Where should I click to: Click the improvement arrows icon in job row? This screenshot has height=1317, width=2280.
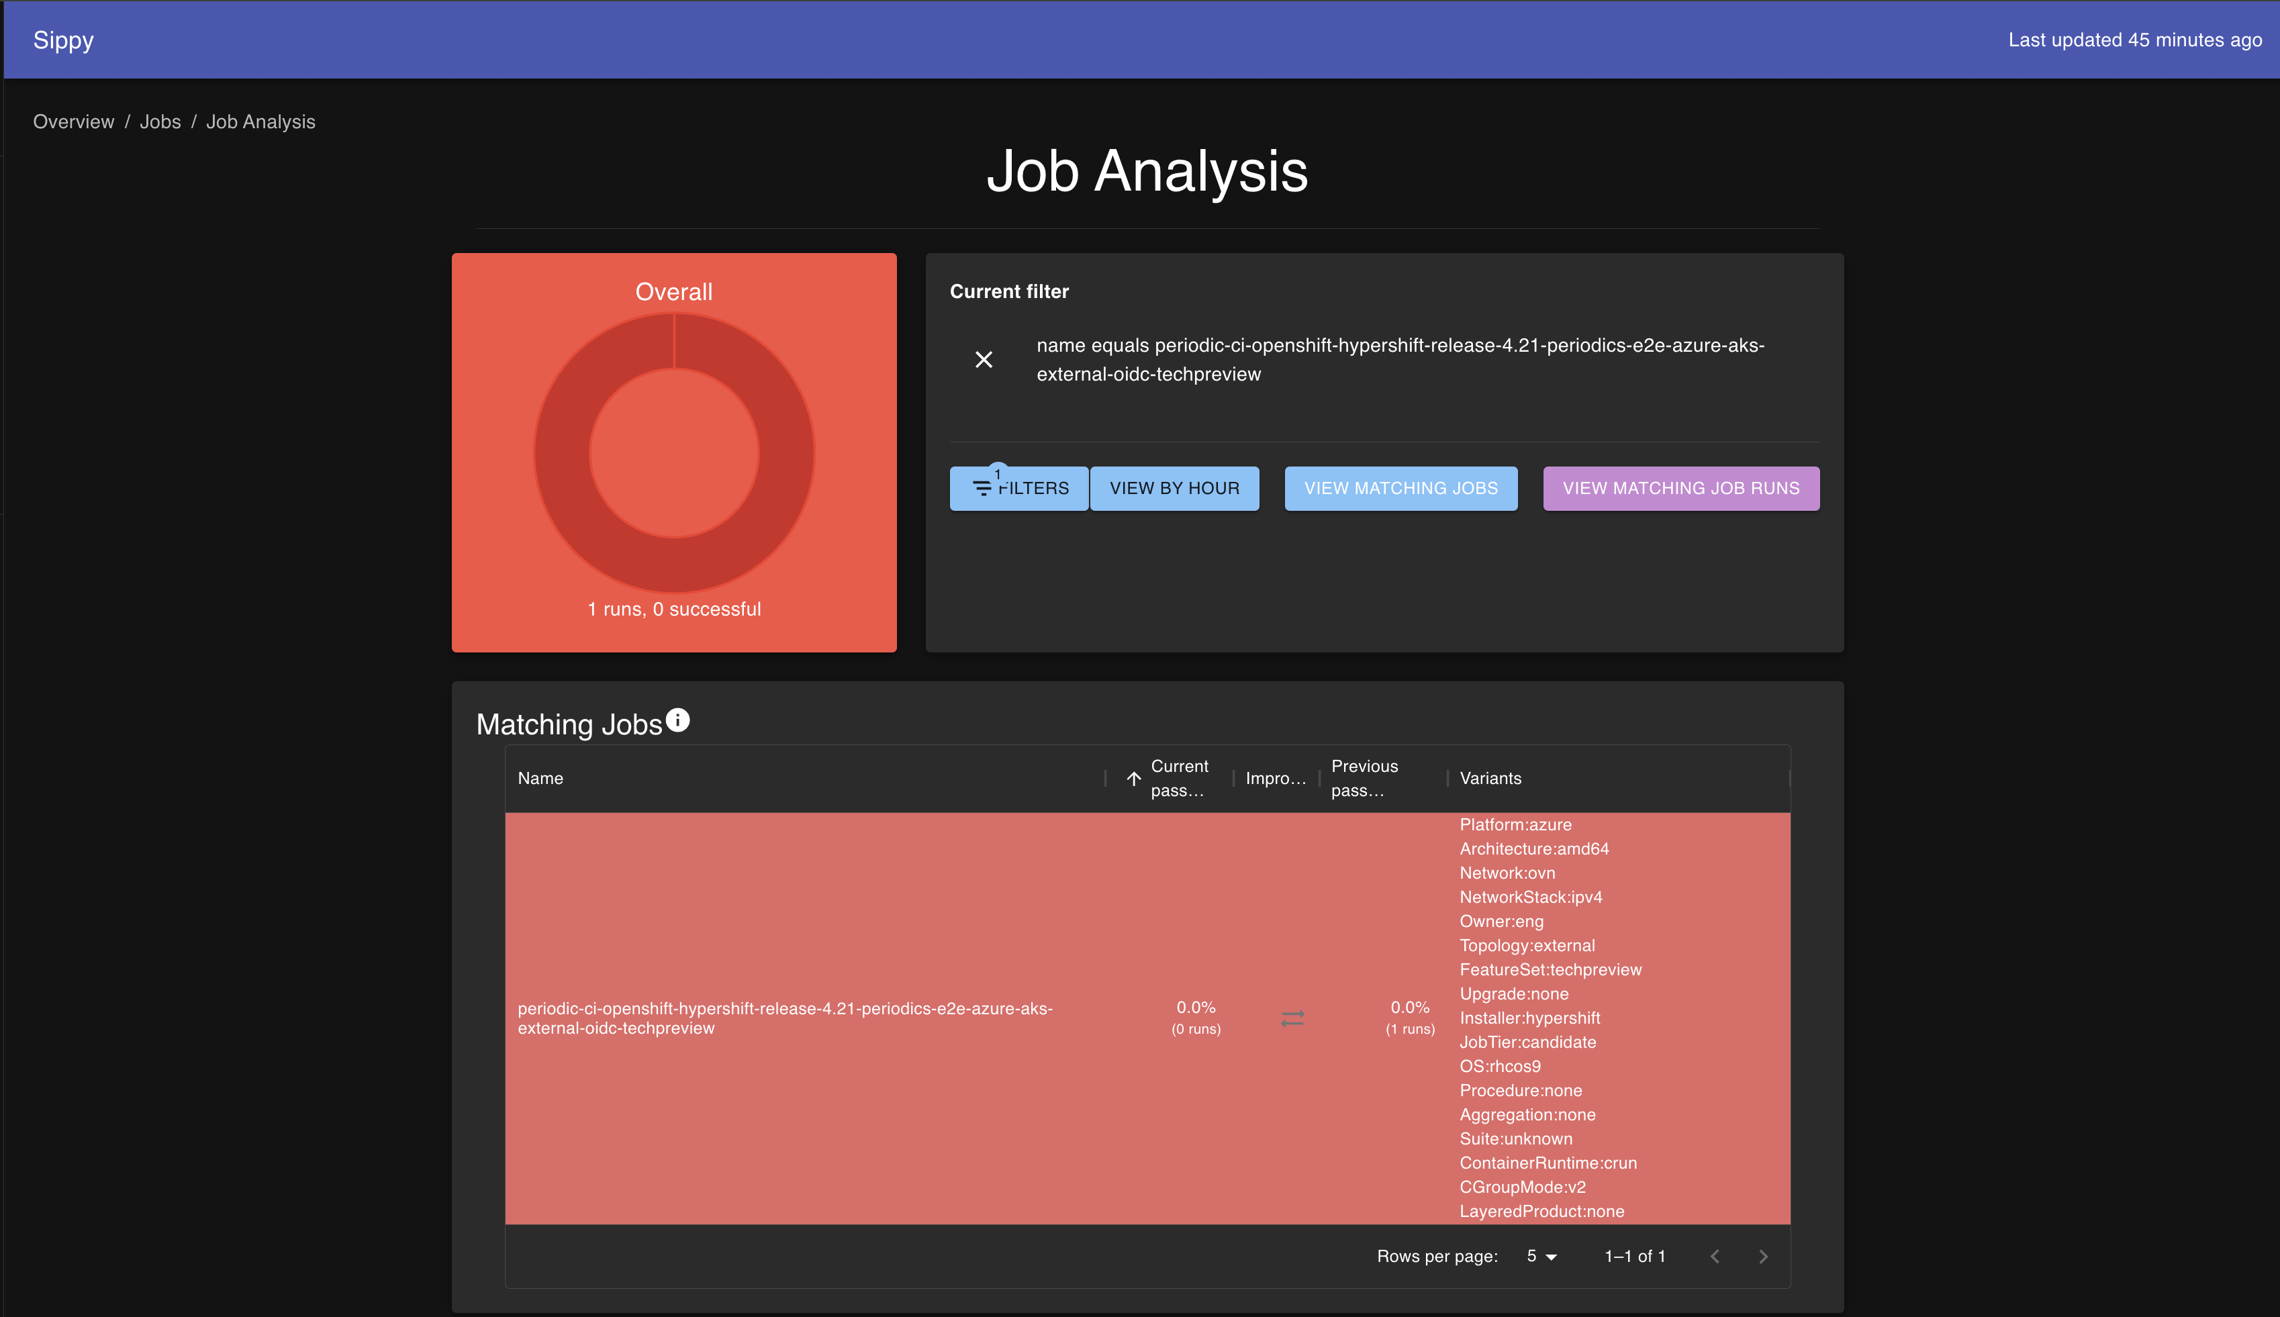1292,1018
